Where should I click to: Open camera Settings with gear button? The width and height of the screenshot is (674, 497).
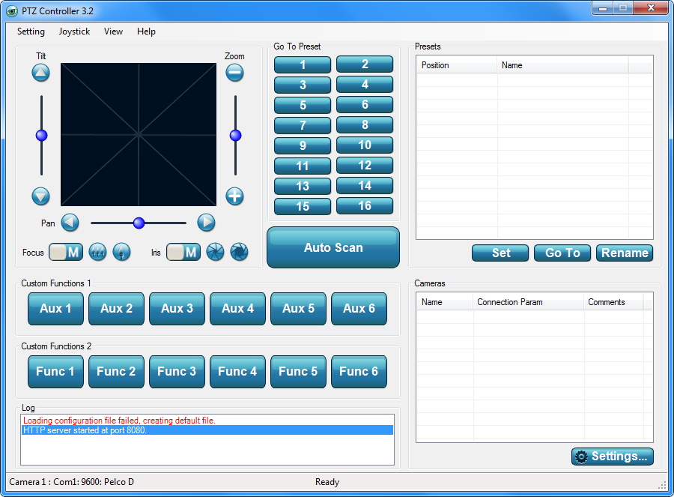point(613,457)
